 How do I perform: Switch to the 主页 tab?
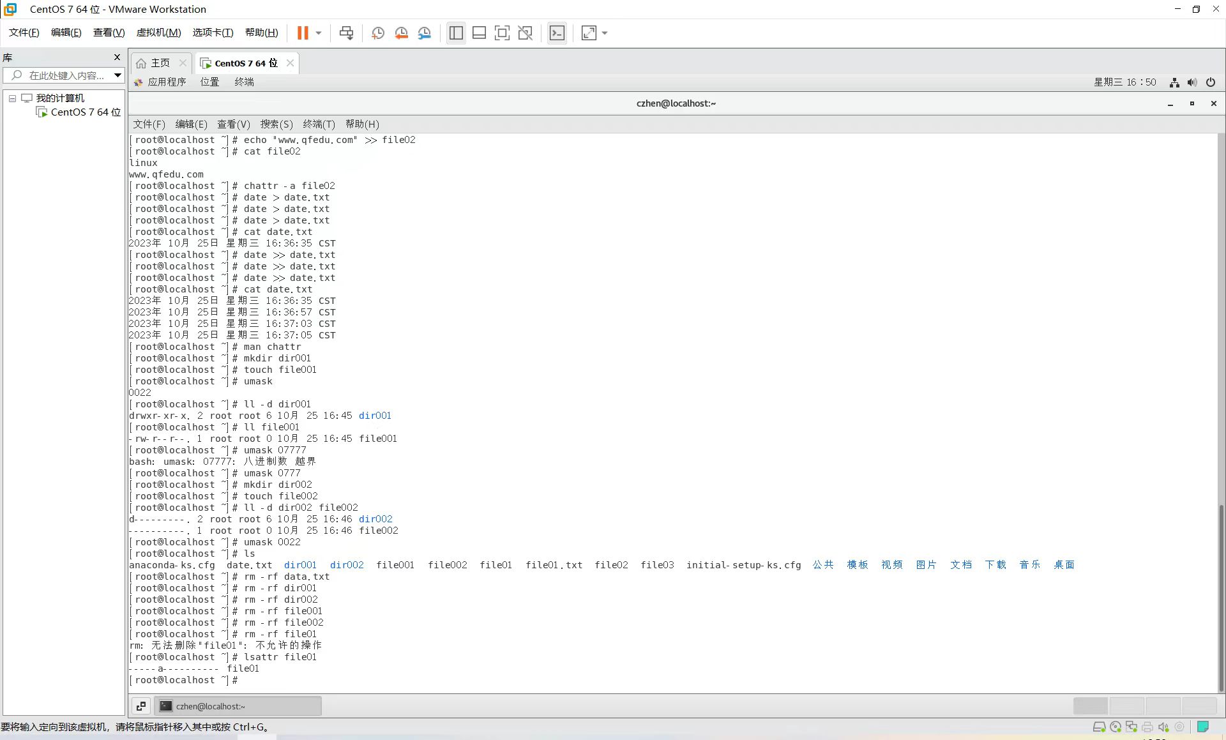pyautogui.click(x=160, y=63)
